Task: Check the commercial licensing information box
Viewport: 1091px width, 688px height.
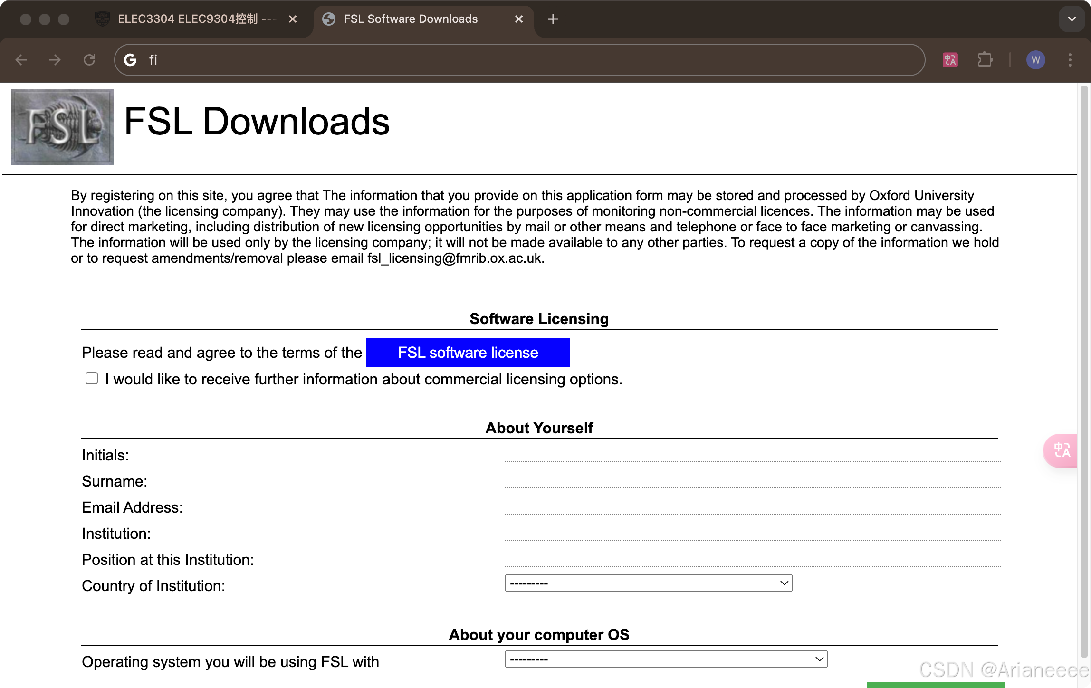Action: (92, 378)
